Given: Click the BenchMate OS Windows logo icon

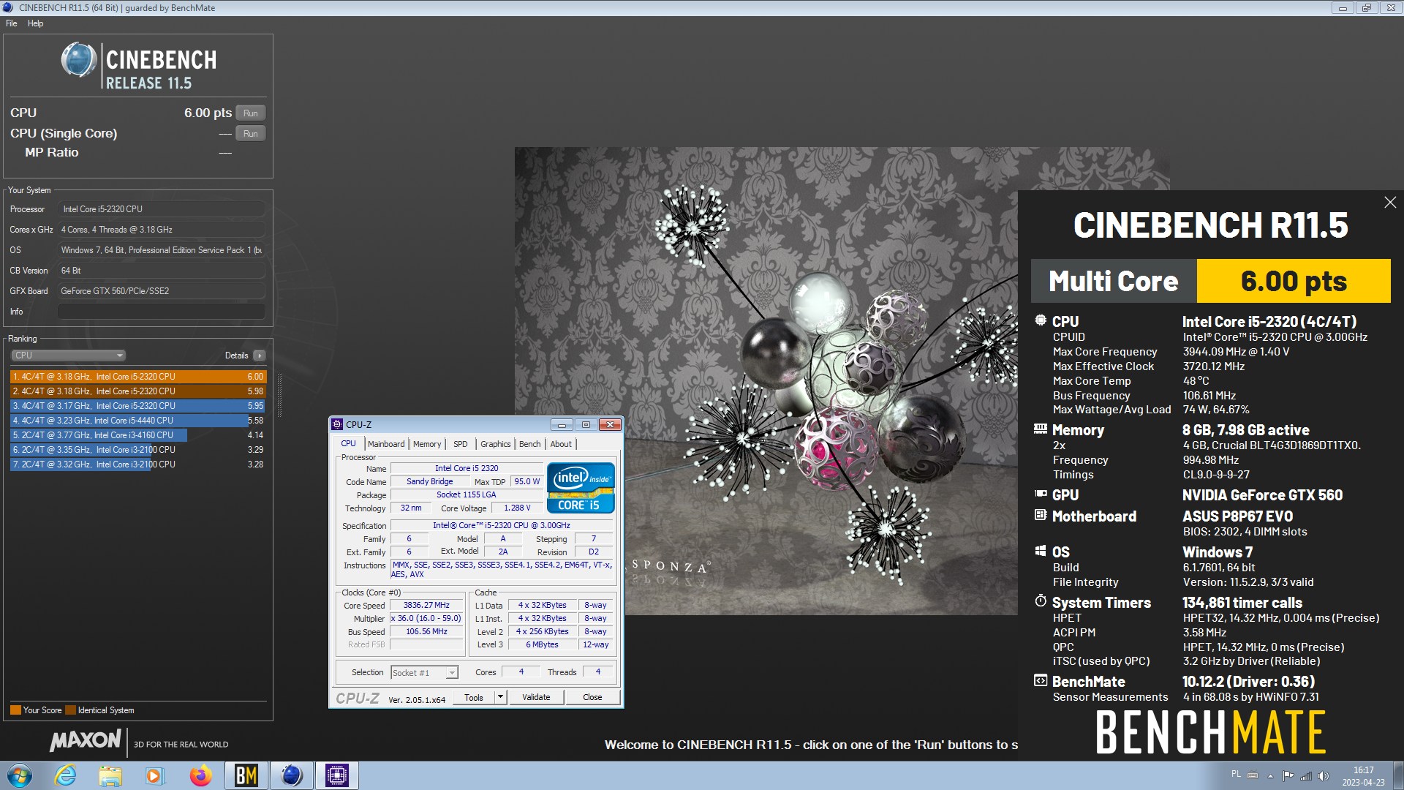Looking at the screenshot, I should coord(1041,551).
